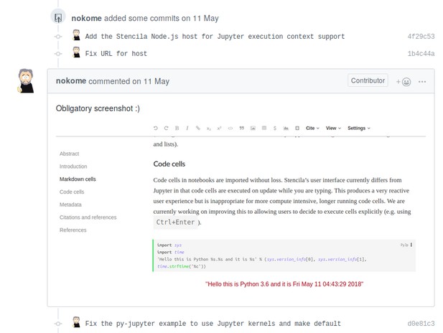Click nokome's large avatar thumbnail
Viewport: 443px width, 333px height.
point(26,81)
